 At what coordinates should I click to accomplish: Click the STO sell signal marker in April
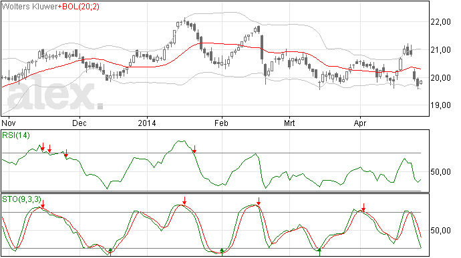(363, 207)
